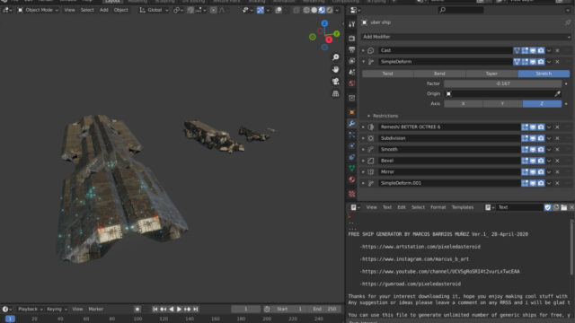Image resolution: width=575 pixels, height=323 pixels.
Task: Open text editor Templates menu
Action: [x=463, y=207]
